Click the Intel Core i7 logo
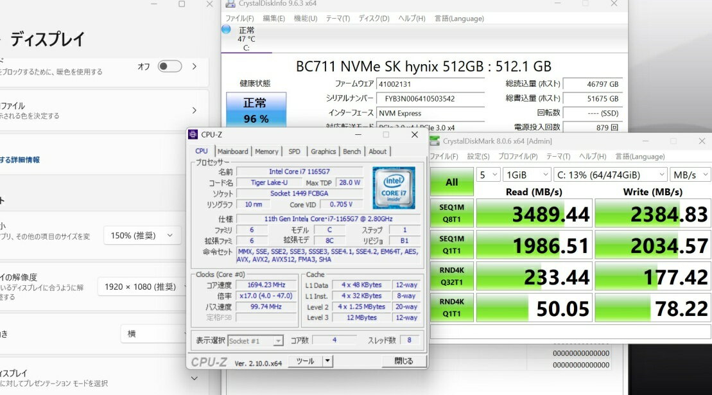The image size is (712, 395). pyautogui.click(x=394, y=188)
